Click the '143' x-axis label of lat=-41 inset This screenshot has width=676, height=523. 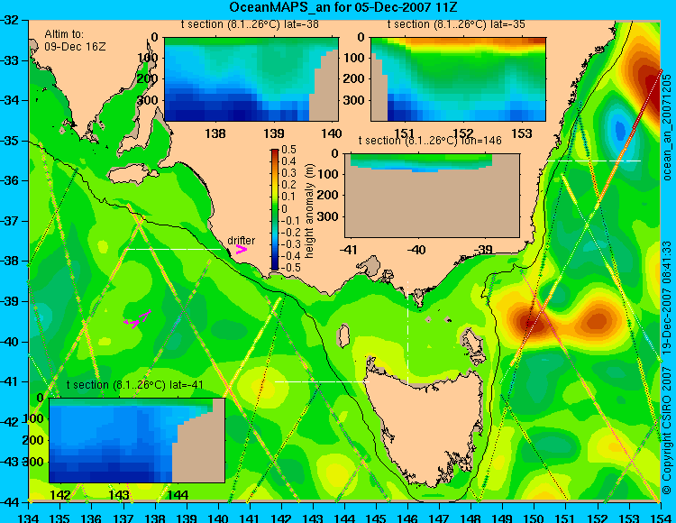click(x=119, y=494)
